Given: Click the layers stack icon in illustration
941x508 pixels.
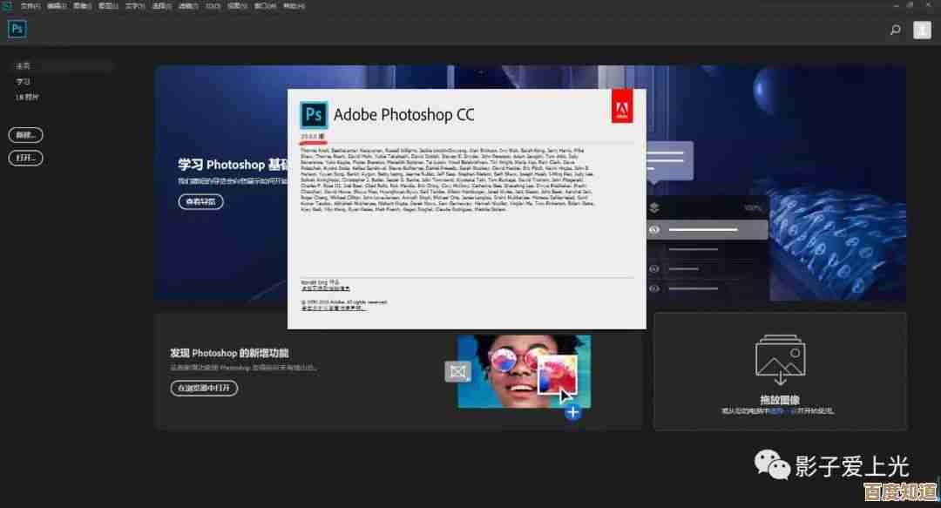Looking at the screenshot, I should tap(654, 208).
